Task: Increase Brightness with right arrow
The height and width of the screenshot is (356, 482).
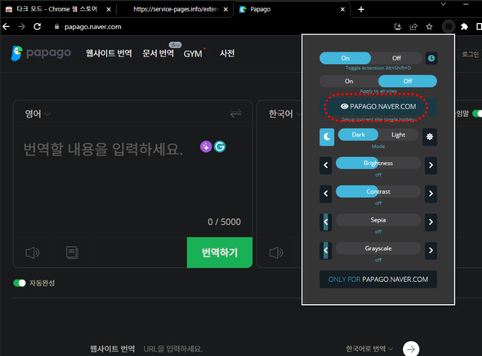Action: pyautogui.click(x=431, y=165)
